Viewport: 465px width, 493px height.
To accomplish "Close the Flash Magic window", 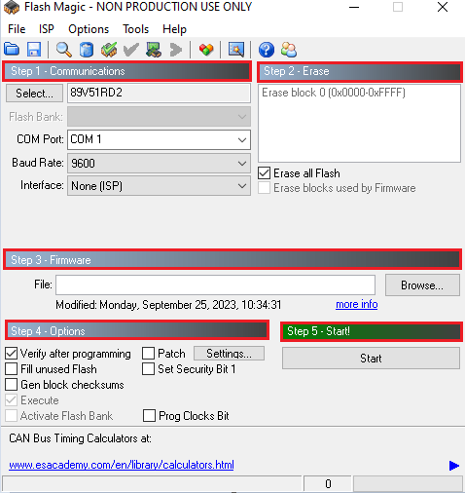I will point(443,7).
